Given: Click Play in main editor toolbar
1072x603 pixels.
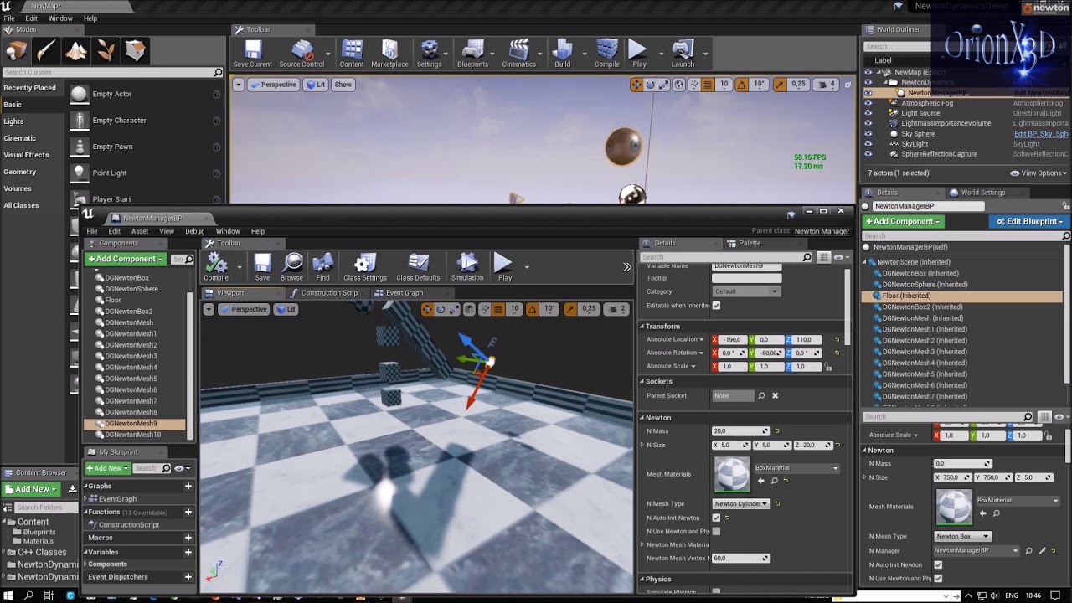Looking at the screenshot, I should tap(639, 54).
